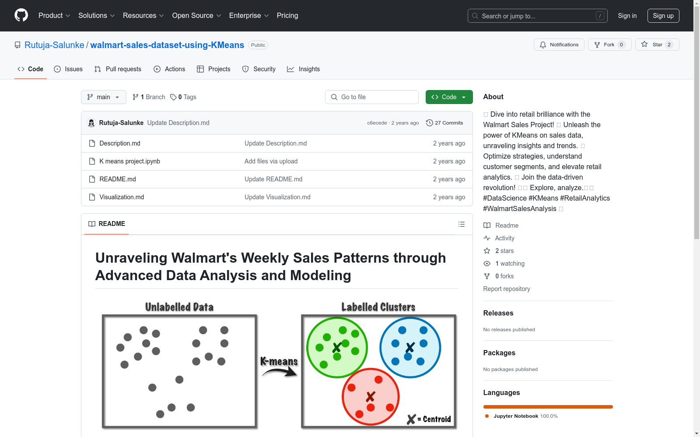Click the fork icon beside 0 forks
The height and width of the screenshot is (437, 700).
pyautogui.click(x=487, y=276)
